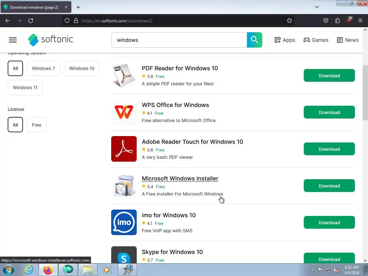
Task: Open Skype for Windows 10 title
Action: (172, 252)
